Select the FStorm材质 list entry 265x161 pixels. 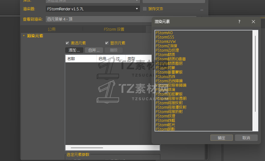tap(165, 55)
